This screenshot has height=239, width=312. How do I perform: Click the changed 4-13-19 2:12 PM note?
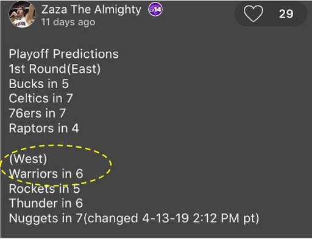(x=171, y=218)
